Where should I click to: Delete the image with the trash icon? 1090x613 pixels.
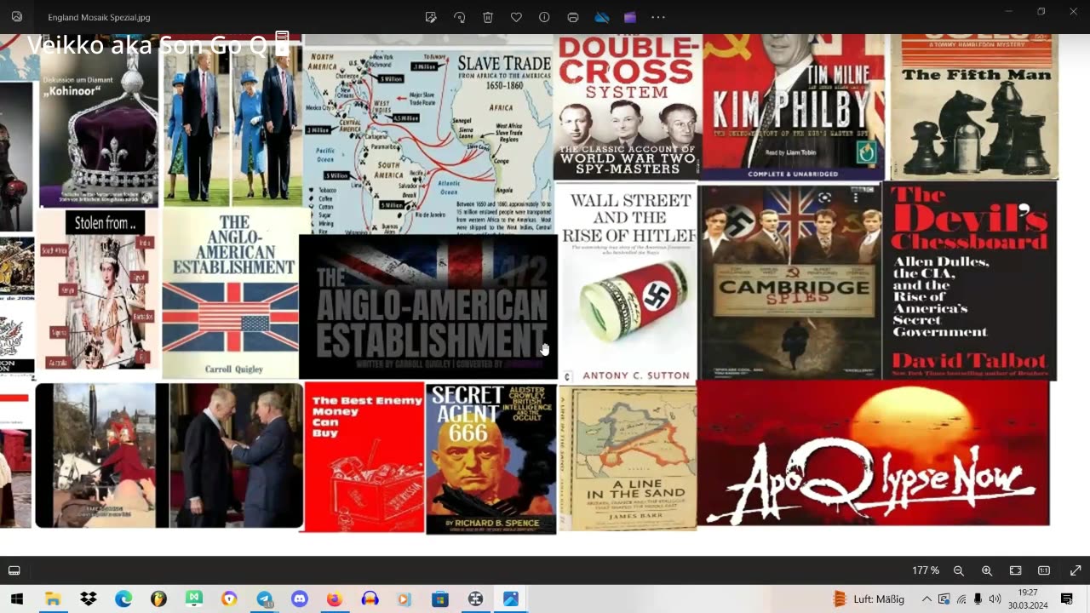point(488,17)
